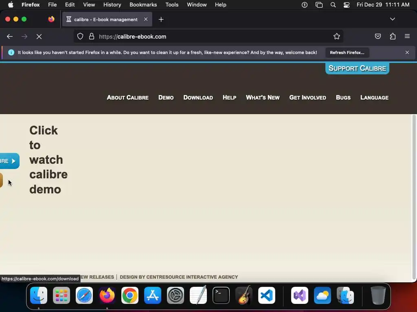Go back to the previous page

coord(10,37)
